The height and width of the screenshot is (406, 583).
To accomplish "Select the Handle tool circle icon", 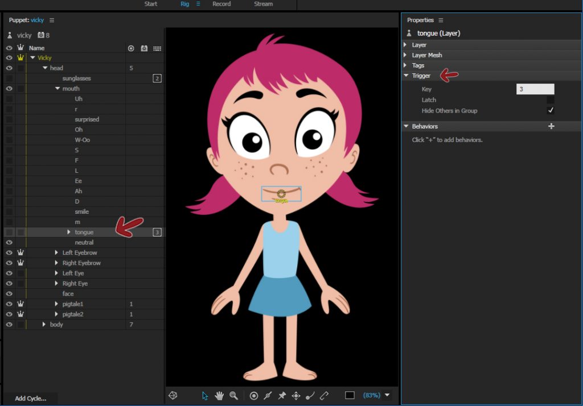I will (x=254, y=396).
